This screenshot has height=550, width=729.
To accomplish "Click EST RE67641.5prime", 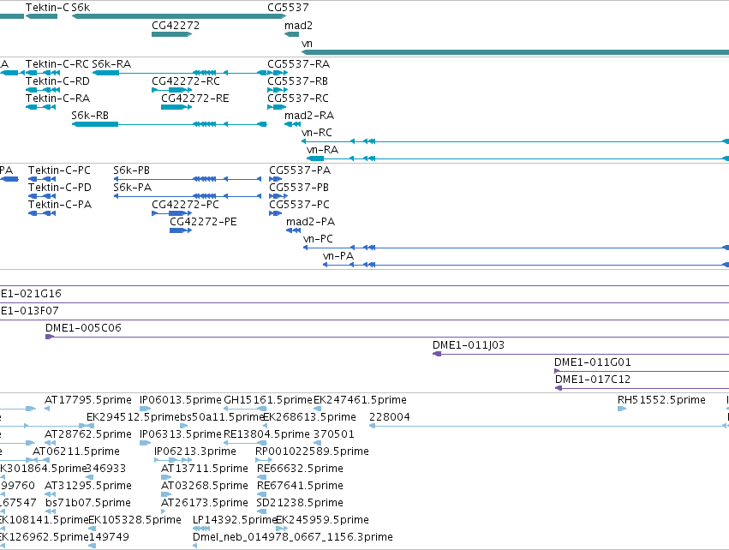I will 261,495.
